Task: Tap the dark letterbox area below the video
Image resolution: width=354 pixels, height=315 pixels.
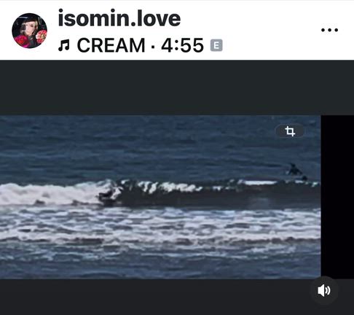Action: (155, 297)
